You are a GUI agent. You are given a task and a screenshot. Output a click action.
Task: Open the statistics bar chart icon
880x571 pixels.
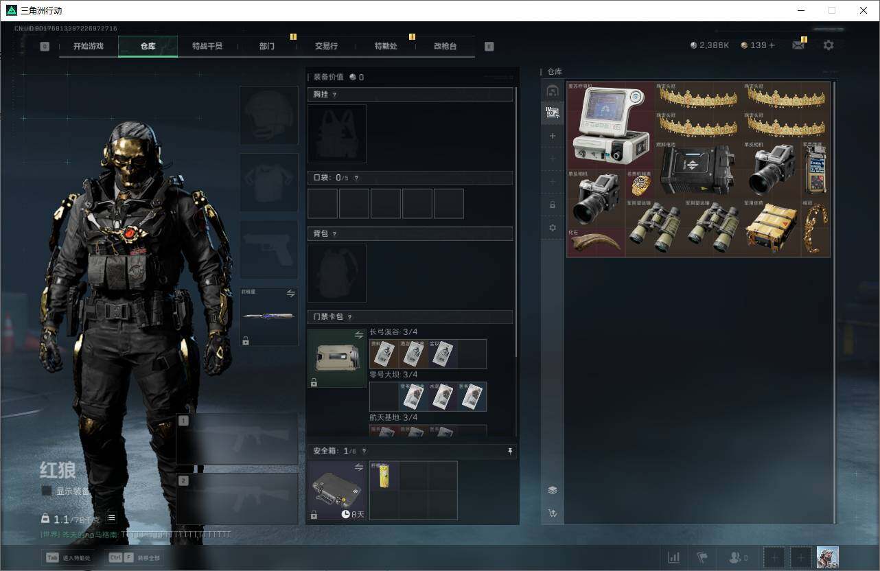coord(674,558)
